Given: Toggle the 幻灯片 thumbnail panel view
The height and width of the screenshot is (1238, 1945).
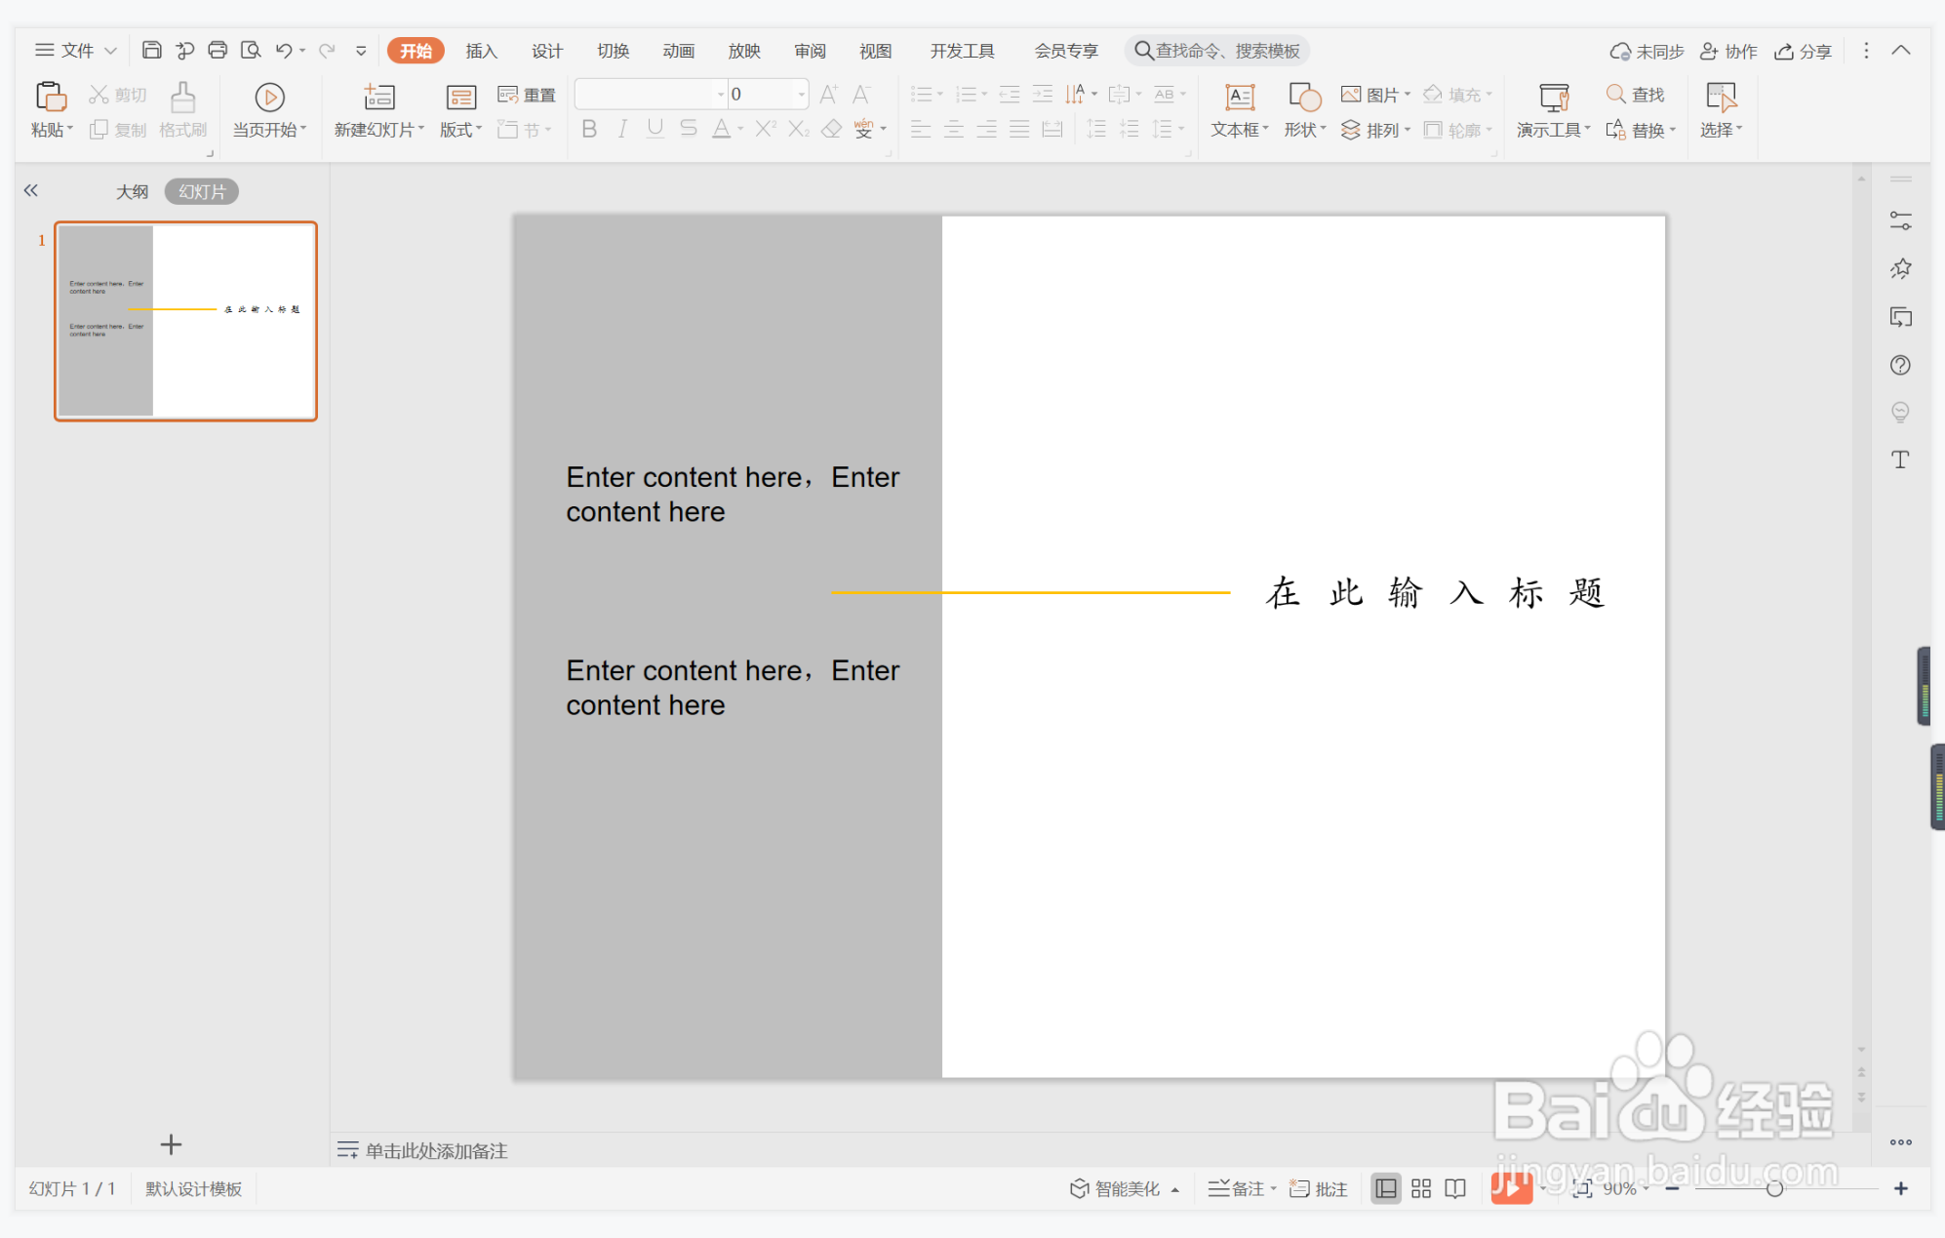Looking at the screenshot, I should [x=202, y=191].
